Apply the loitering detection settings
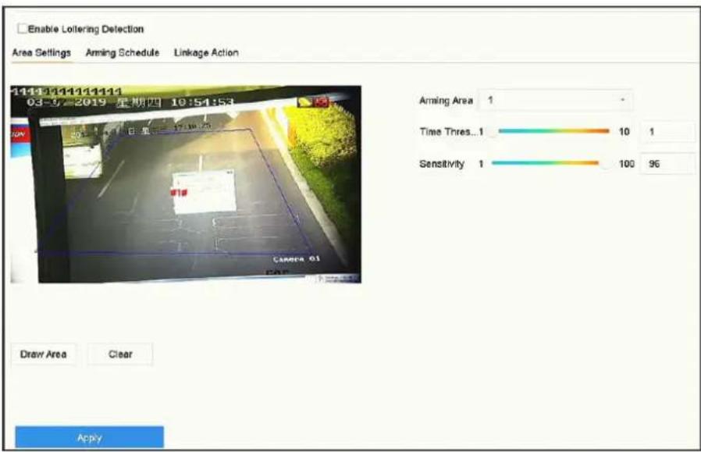The image size is (701, 452). click(x=90, y=437)
